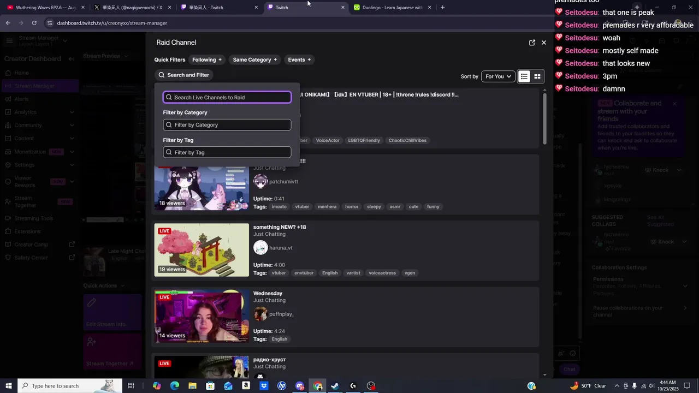Switch to Wuthering Waves YouTube tab
Image resolution: width=699 pixels, height=393 pixels.
45,8
